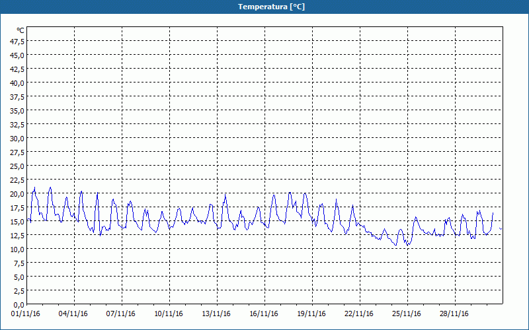Image resolution: width=529 pixels, height=330 pixels.
Task: Select the 2,5 axis label
Action: (19, 291)
